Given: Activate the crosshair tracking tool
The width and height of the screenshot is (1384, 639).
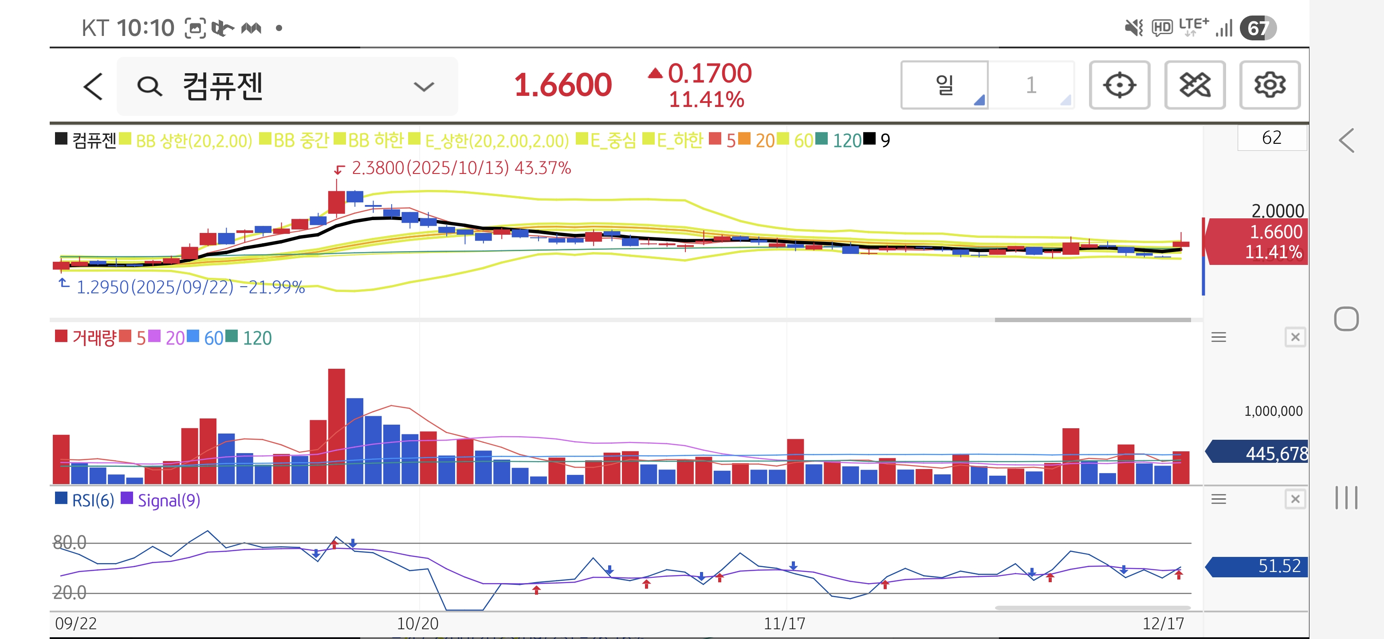Looking at the screenshot, I should pos(1119,85).
